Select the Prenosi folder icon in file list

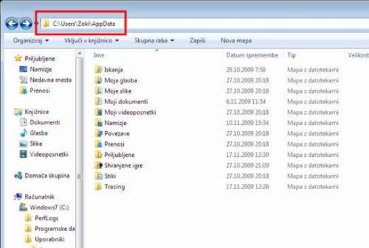click(99, 144)
